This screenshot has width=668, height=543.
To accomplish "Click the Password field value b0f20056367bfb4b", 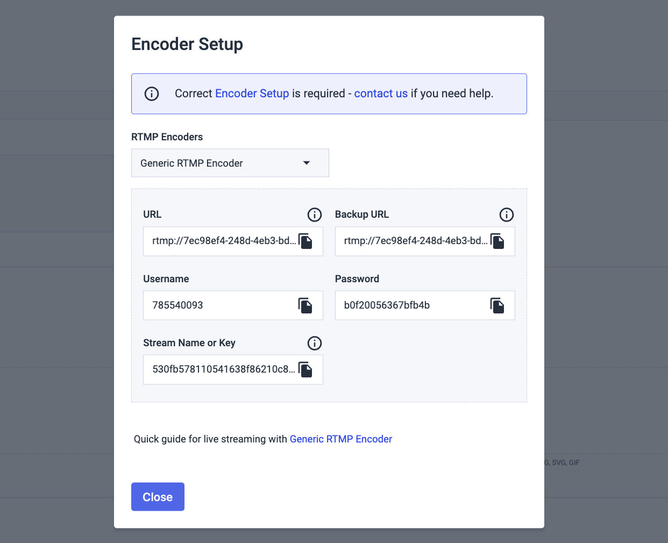I will 409,305.
